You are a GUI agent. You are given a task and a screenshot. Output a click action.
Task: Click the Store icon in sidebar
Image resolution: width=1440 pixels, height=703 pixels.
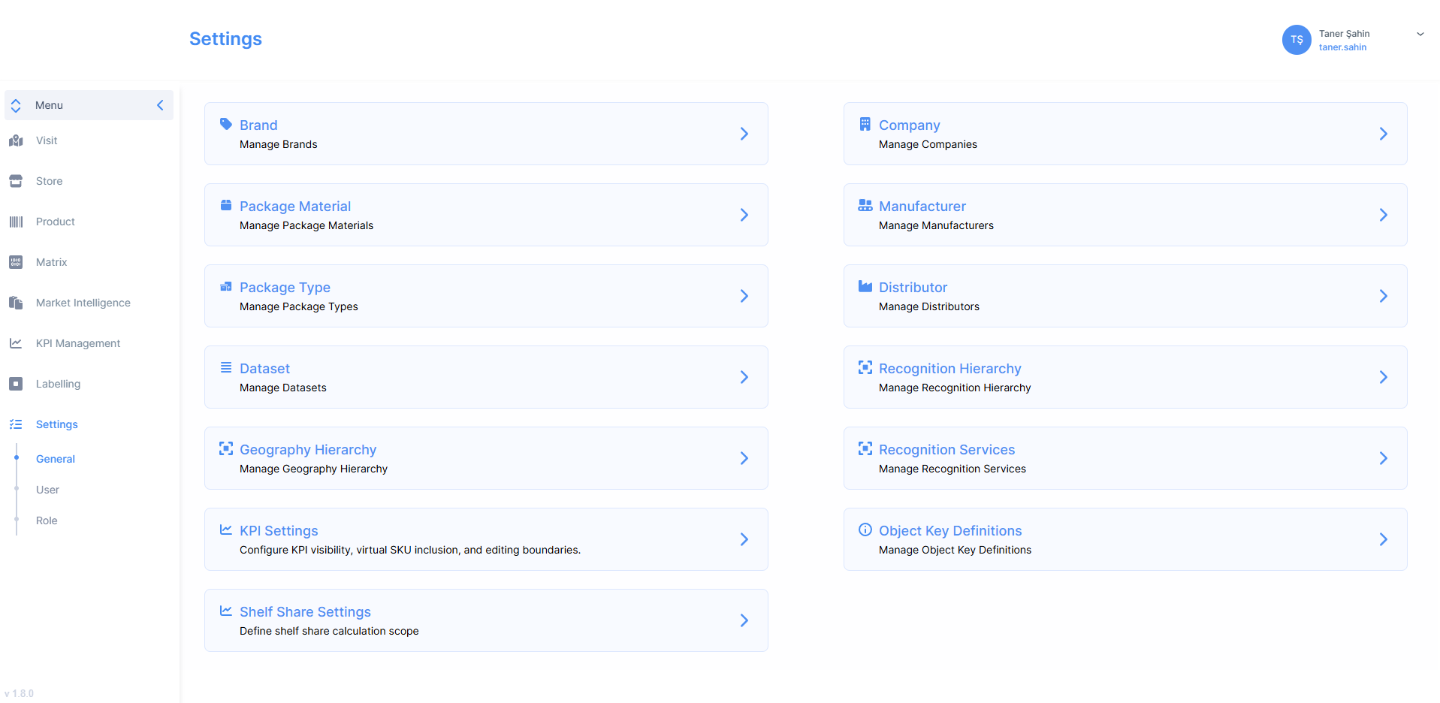(x=16, y=181)
